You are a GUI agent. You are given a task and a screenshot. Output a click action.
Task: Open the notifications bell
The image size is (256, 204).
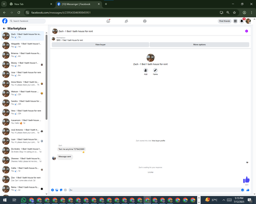pos(242,21)
